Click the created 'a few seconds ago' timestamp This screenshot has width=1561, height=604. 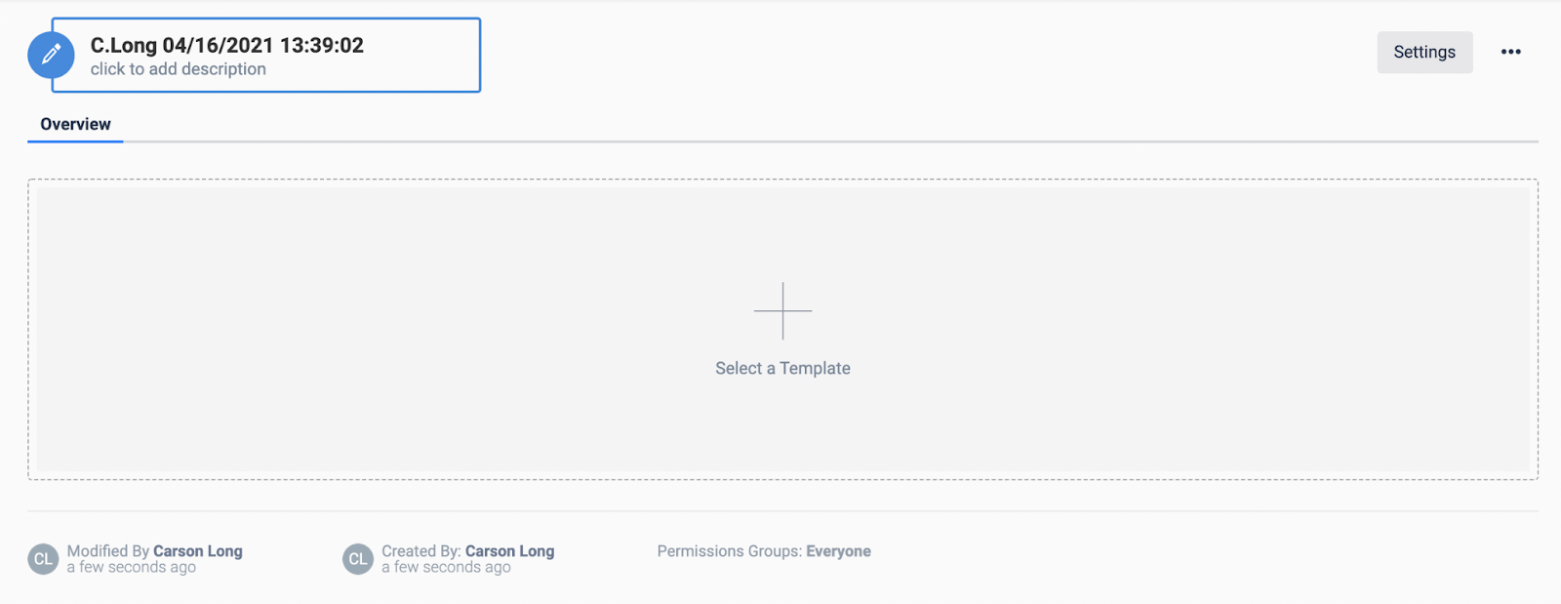(446, 567)
